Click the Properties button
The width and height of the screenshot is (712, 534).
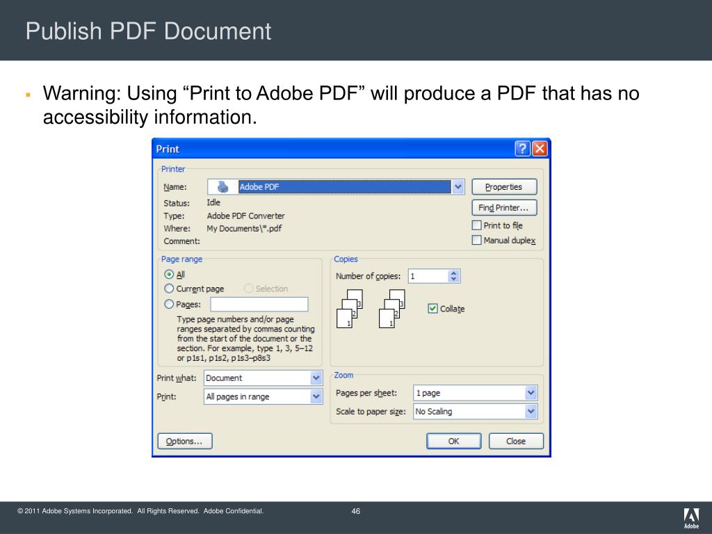pos(504,186)
